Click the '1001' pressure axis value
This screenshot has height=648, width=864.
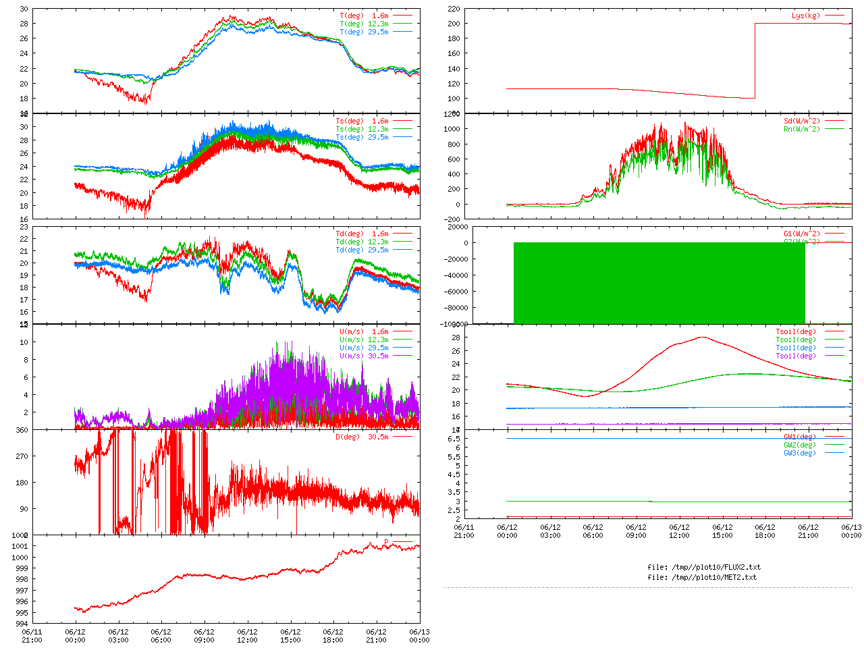[20, 546]
